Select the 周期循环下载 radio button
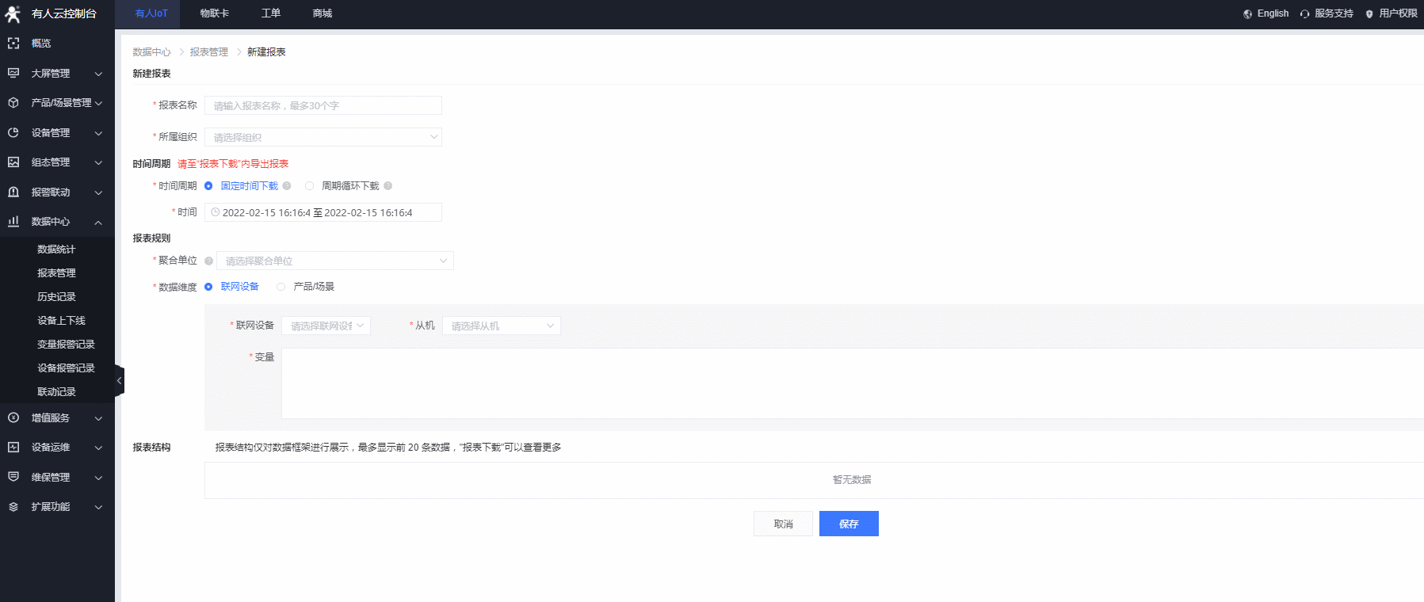 (310, 186)
